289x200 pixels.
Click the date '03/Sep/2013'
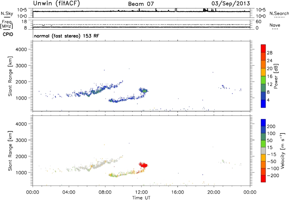(230, 4)
